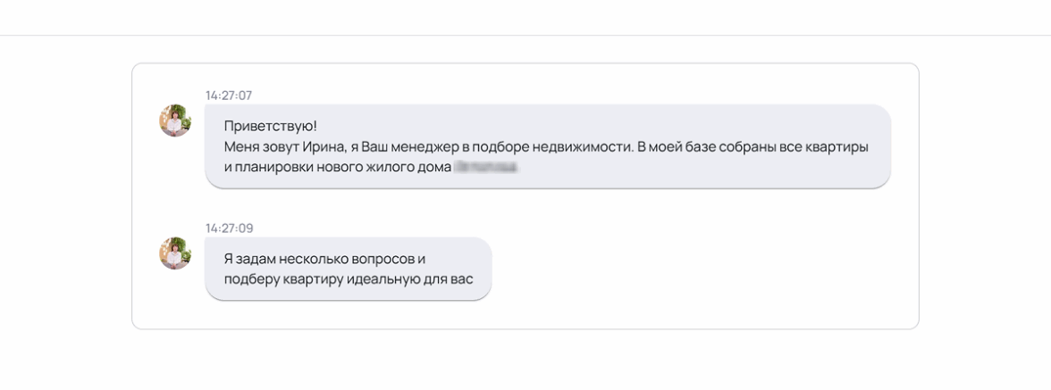Image resolution: width=1051 pixels, height=390 pixels.
Task: Click the avatar next to the second message
Action: pos(175,253)
